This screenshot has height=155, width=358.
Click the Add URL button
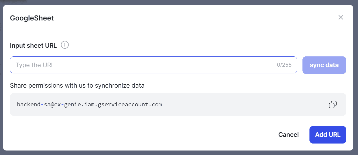pos(328,135)
